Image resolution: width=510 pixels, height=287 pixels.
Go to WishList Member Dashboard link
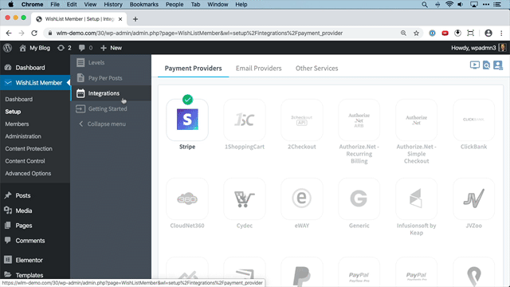point(19,99)
